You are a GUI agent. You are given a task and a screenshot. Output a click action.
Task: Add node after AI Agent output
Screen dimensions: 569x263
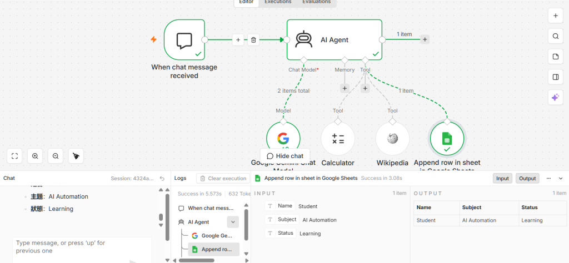point(425,39)
